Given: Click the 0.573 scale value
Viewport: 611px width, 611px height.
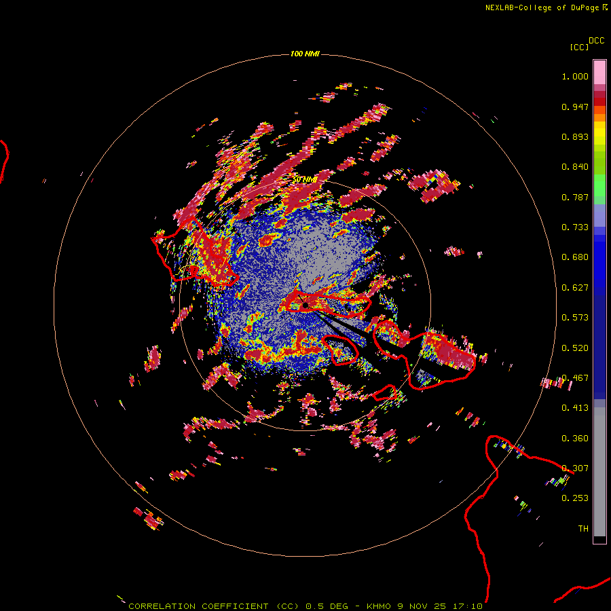Looking at the screenshot, I should (575, 318).
